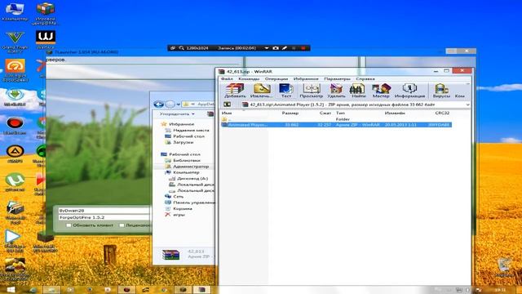Open the Explorer recent locations dropdown arrow
Image resolution: width=522 pixels, height=294 pixels.
point(179,105)
